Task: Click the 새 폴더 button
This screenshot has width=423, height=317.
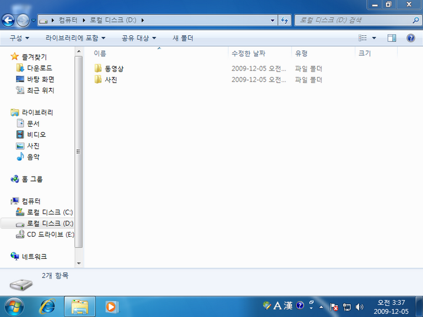Action: pyautogui.click(x=183, y=38)
